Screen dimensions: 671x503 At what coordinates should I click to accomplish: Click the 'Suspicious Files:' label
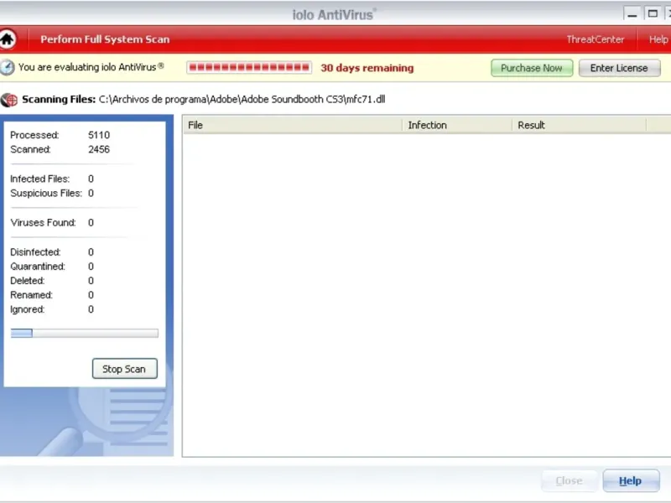(x=46, y=194)
